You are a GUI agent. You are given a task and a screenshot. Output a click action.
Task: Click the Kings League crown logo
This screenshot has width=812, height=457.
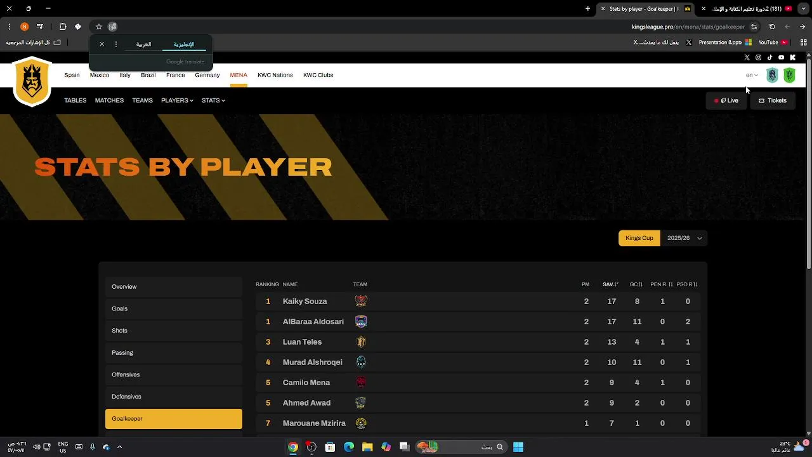32,81
